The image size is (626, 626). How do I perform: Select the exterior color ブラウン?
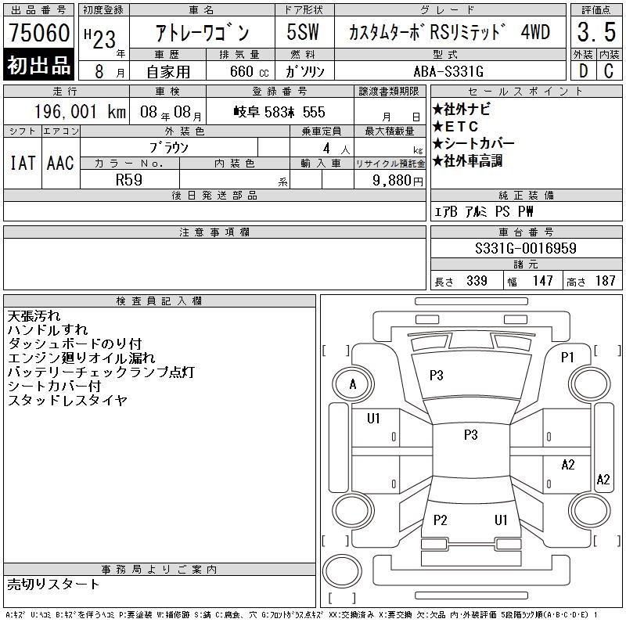tap(169, 148)
